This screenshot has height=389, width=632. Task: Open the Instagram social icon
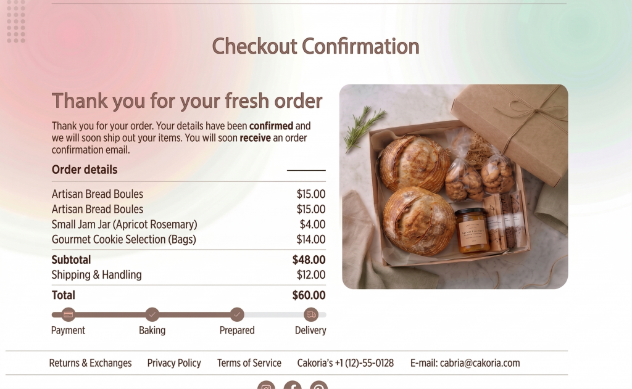pos(266,386)
